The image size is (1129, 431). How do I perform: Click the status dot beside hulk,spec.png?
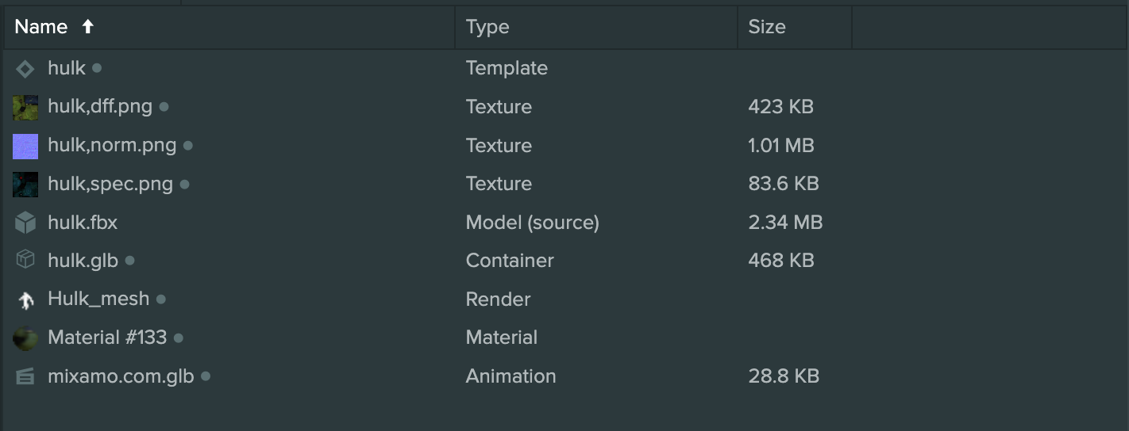tap(184, 184)
